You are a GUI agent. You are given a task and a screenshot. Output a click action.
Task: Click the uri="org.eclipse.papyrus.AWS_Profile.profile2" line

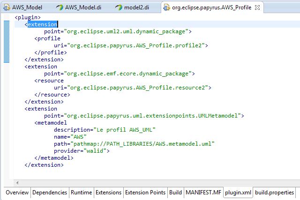pos(131,45)
